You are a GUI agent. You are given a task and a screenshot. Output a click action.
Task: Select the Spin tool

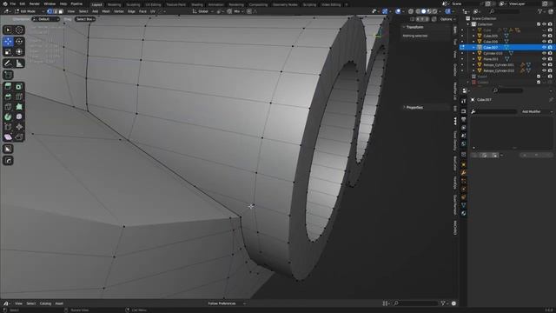point(8,117)
